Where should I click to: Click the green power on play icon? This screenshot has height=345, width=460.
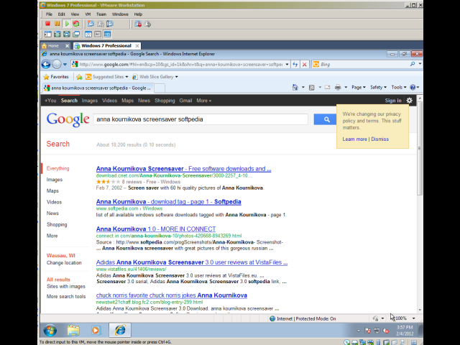click(x=67, y=23)
